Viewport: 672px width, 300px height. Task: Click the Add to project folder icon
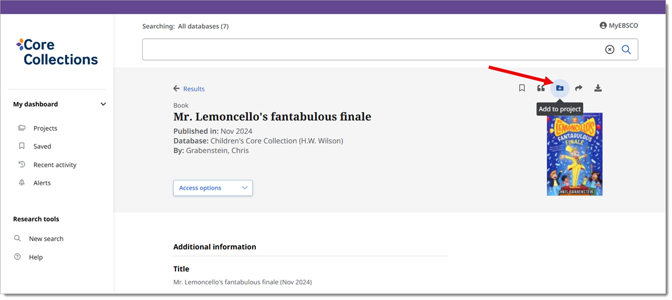pos(559,88)
